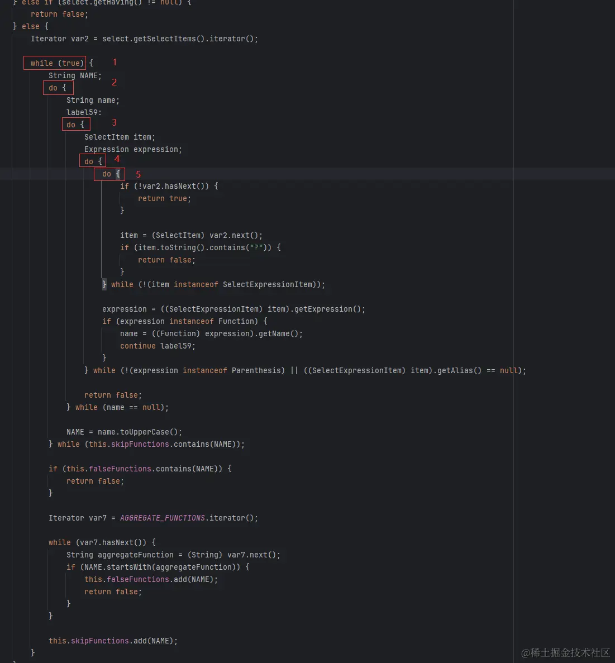Click the line declaring "String aggregateFunction"
The image size is (615, 663).
173,555
